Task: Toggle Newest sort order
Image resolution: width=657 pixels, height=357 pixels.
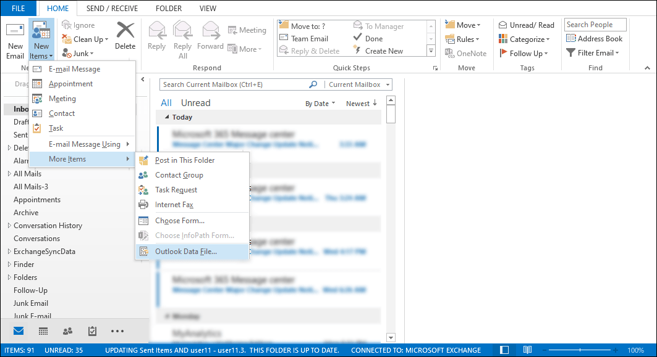Action: (362, 103)
